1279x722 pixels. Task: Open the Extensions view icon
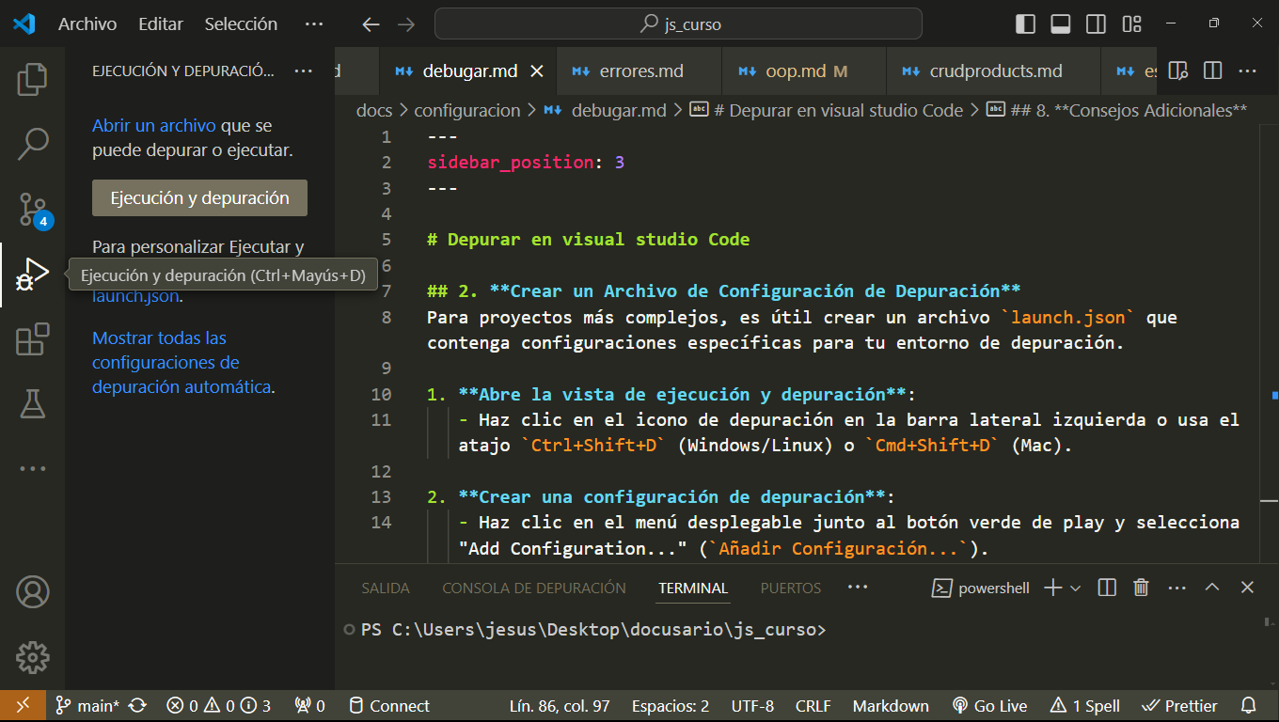point(32,339)
